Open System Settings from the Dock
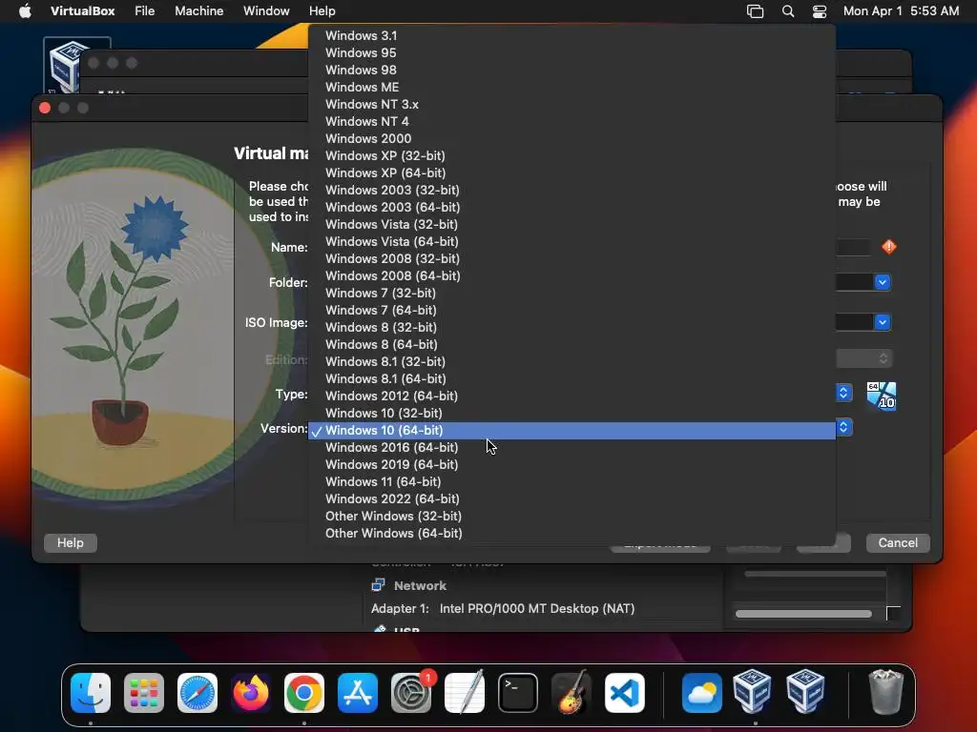 tap(411, 693)
